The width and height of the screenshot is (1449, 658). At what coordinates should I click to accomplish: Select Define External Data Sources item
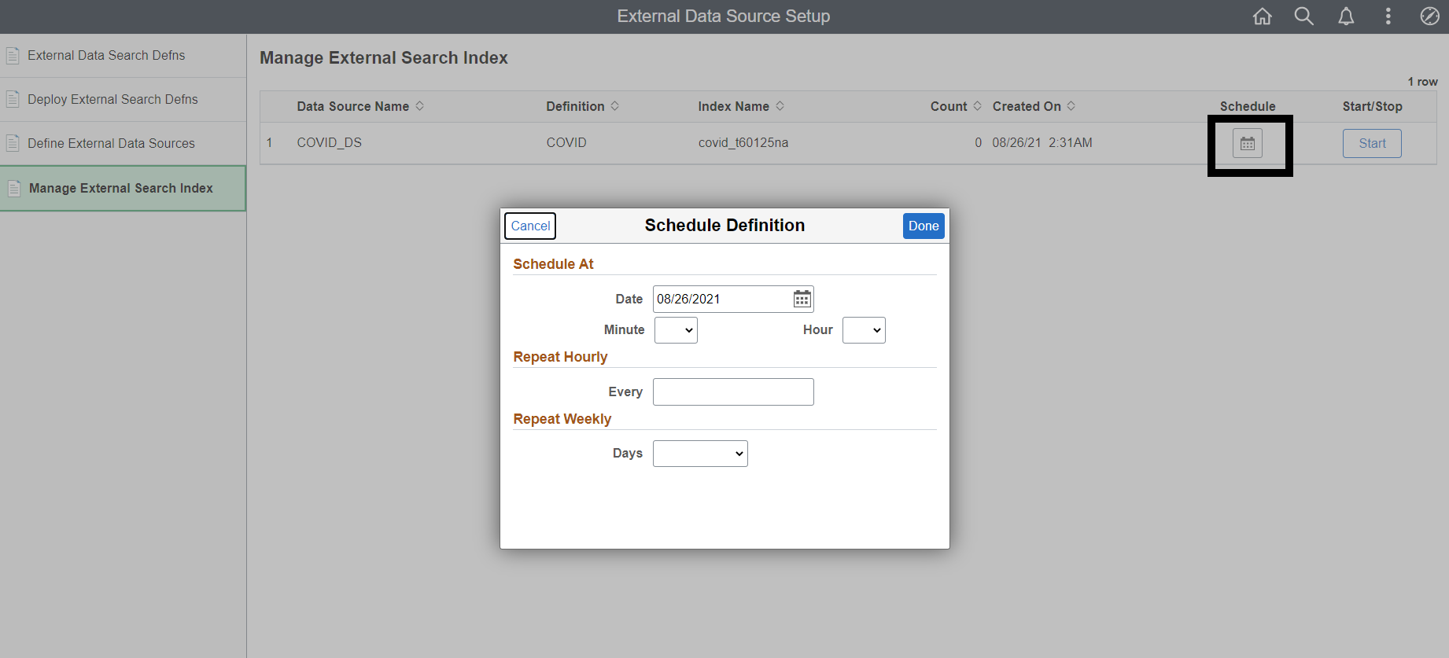coord(111,144)
